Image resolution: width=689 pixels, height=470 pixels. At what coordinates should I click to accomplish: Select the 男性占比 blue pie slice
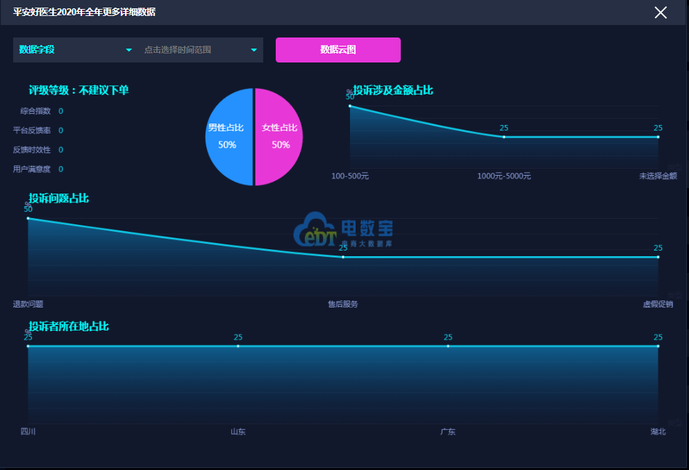click(229, 137)
